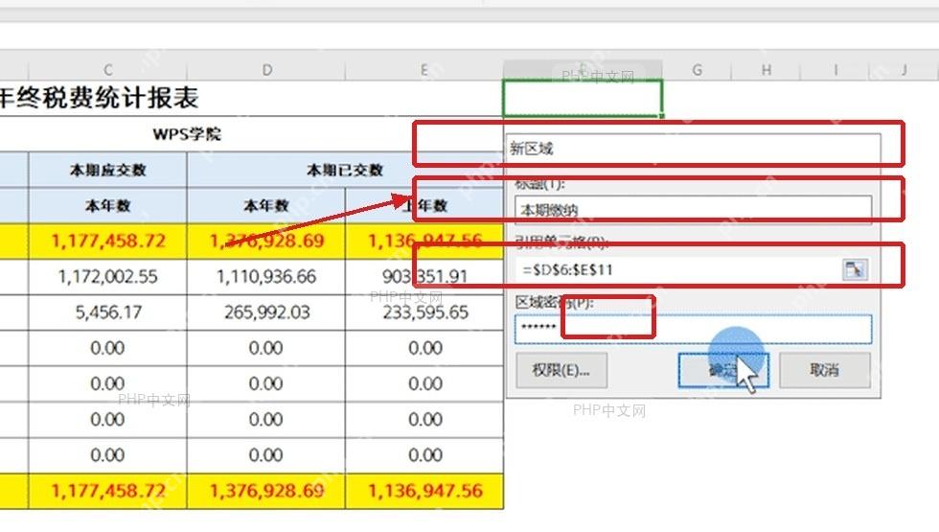Select the cell with 265,992.03

266,312
